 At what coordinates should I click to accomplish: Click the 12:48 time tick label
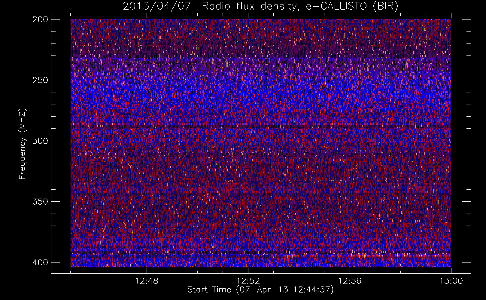coord(147,281)
